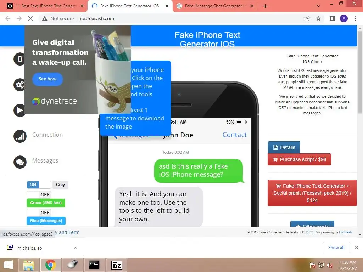The height and width of the screenshot is (272, 363).
Task: Click the play icon in sidebar
Action: tap(20, 110)
